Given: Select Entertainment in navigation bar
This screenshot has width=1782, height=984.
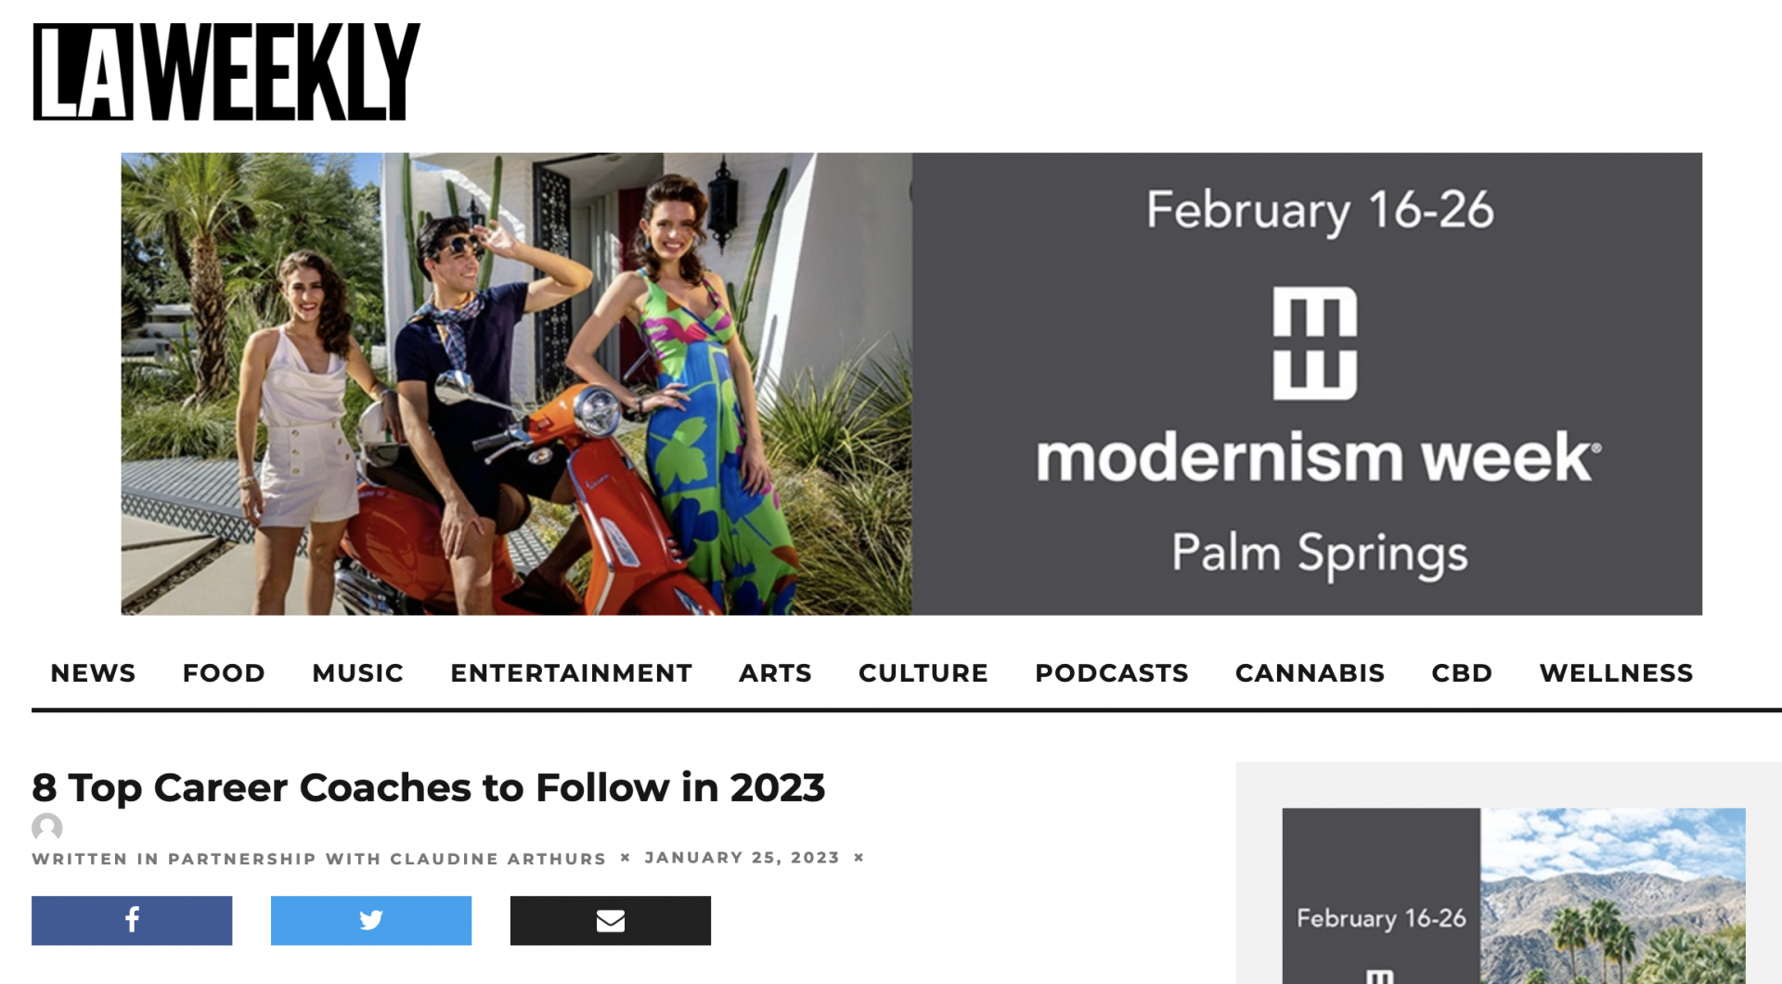Looking at the screenshot, I should click(571, 673).
